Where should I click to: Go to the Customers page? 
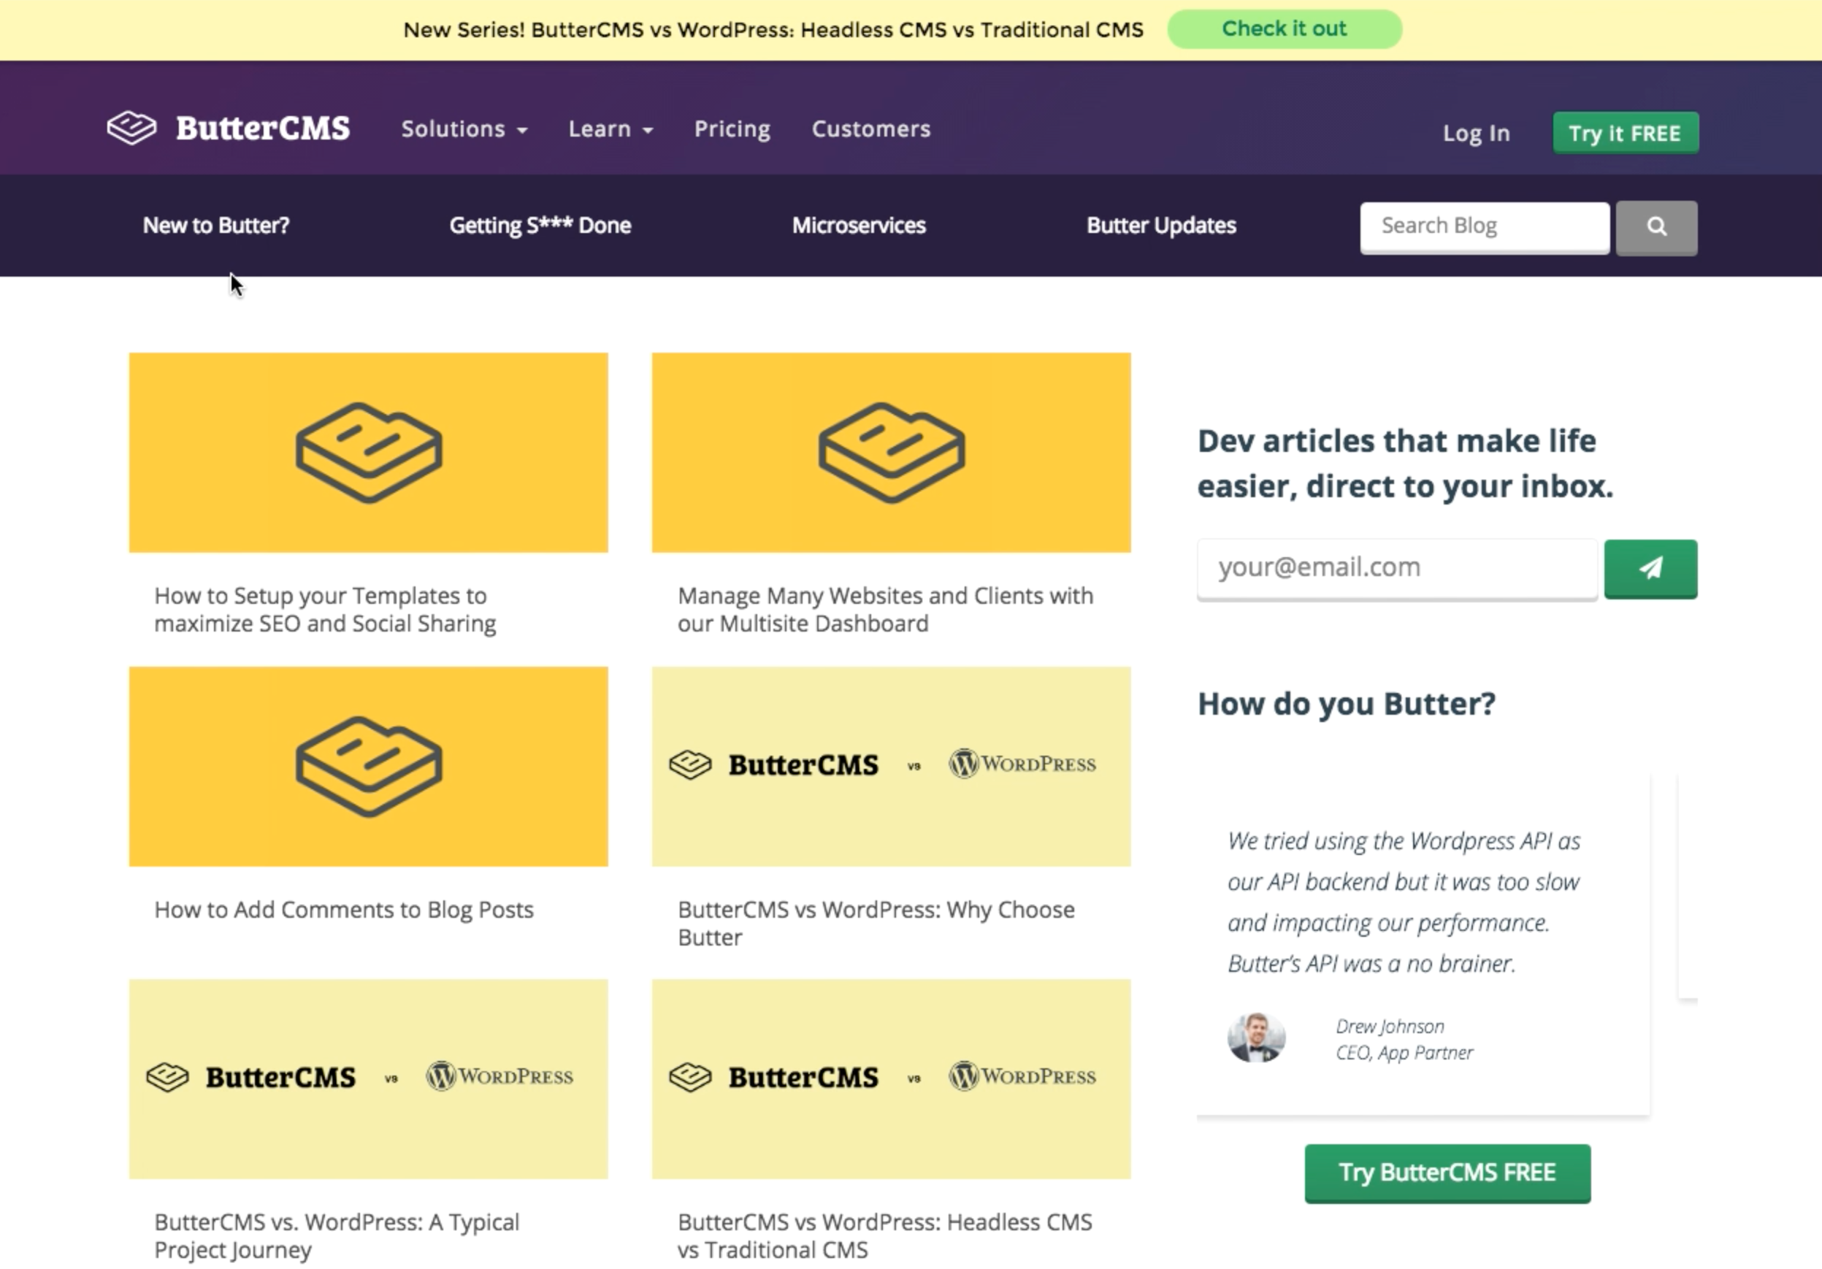pos(870,129)
